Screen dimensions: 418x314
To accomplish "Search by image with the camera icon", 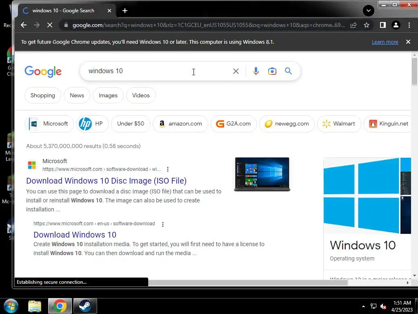I will tap(272, 71).
